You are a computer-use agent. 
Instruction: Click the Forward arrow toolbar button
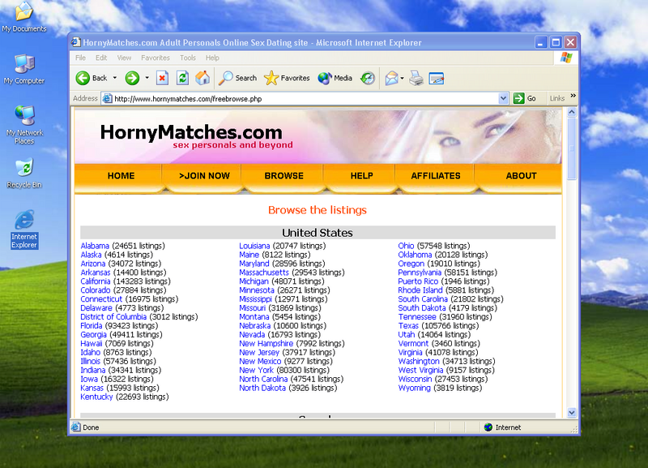(132, 78)
